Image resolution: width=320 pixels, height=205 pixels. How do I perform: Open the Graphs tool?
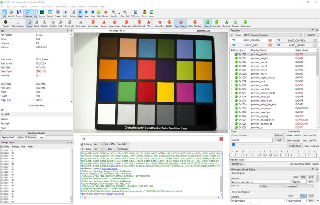[42, 13]
